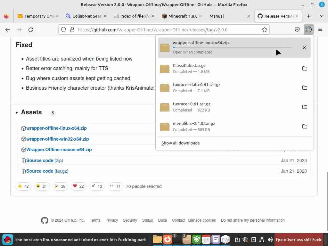Open the Terms footer link
The image size is (328, 246).
tap(95, 220)
